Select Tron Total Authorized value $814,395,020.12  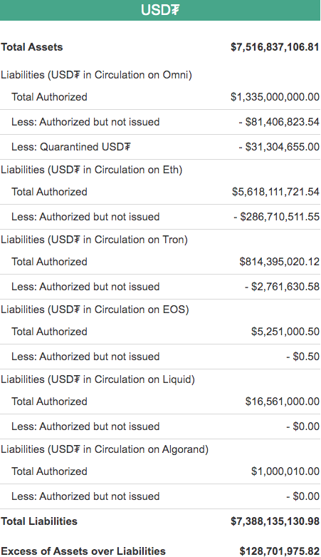(x=280, y=262)
